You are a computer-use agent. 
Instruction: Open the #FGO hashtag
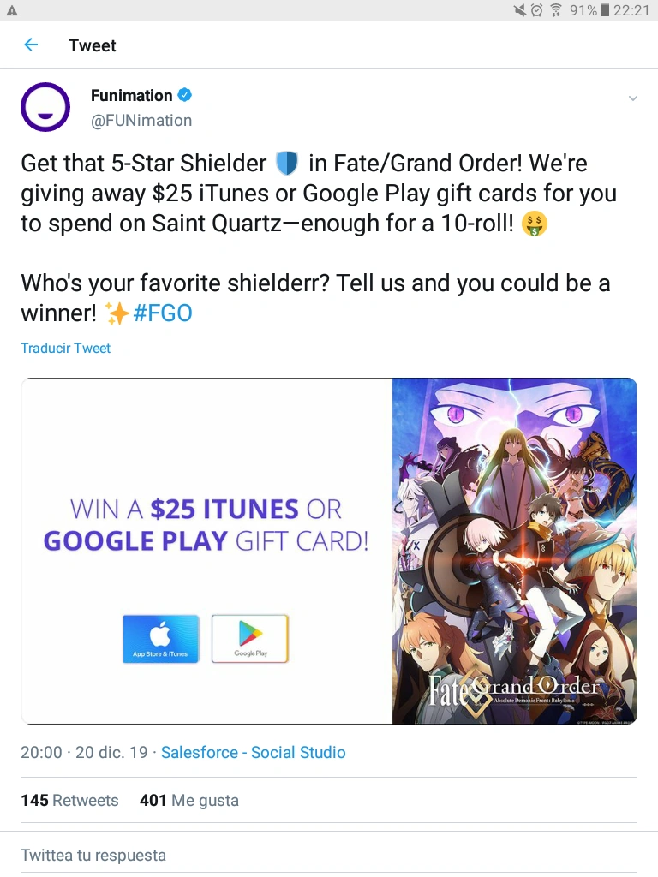pos(163,313)
